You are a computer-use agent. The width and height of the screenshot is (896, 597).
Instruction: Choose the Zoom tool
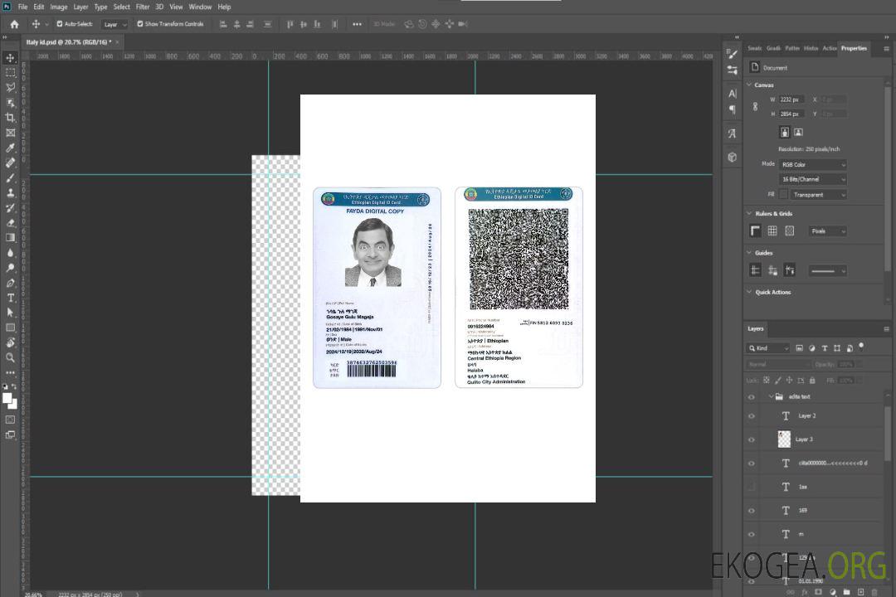[x=11, y=357]
